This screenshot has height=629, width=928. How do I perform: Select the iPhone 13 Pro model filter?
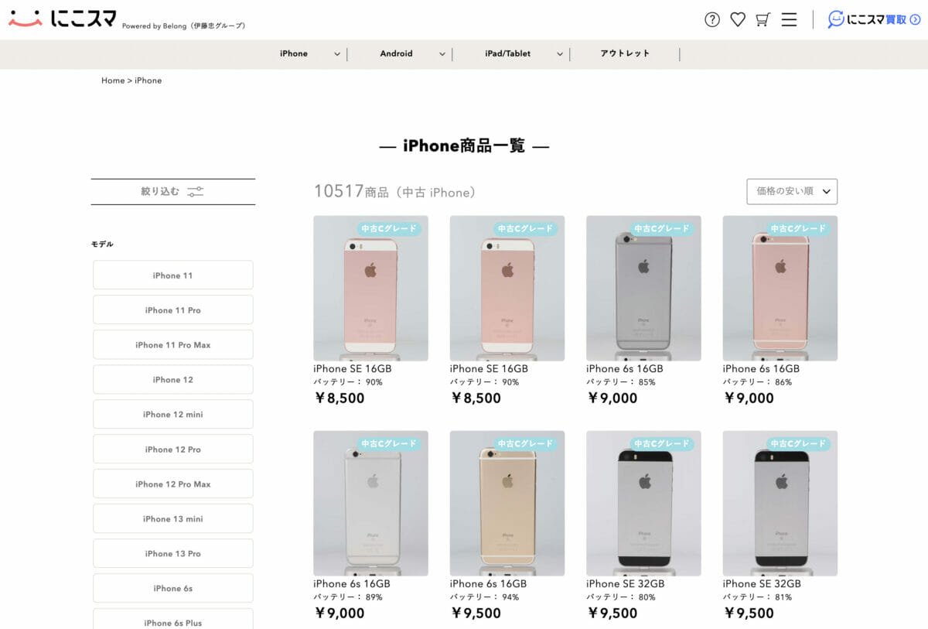173,553
